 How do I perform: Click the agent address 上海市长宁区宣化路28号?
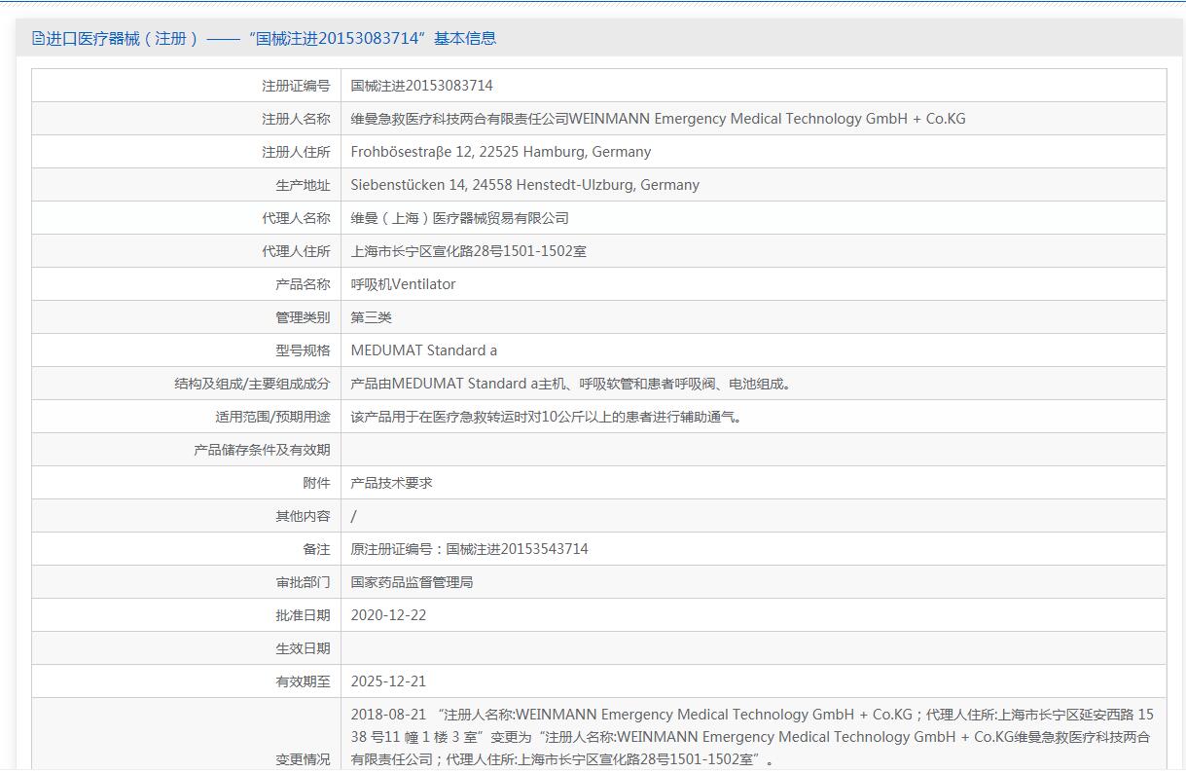tap(468, 251)
